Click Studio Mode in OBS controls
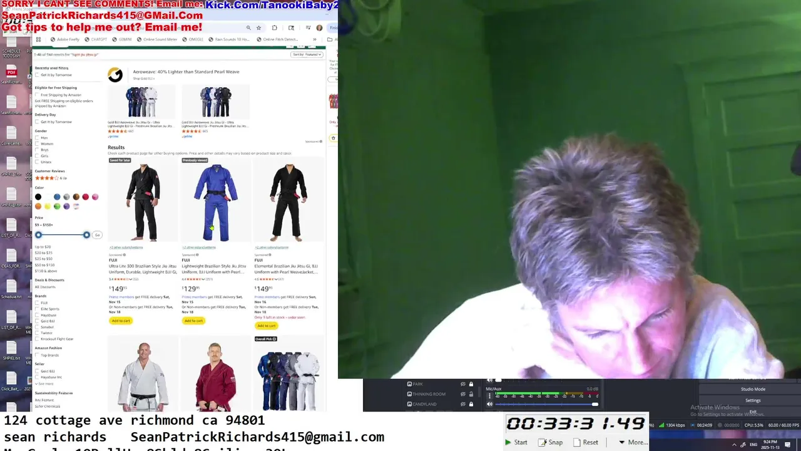 click(753, 389)
